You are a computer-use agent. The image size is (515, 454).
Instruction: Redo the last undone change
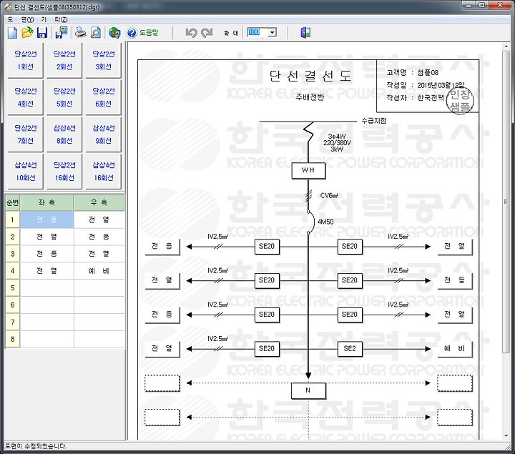click(x=207, y=32)
